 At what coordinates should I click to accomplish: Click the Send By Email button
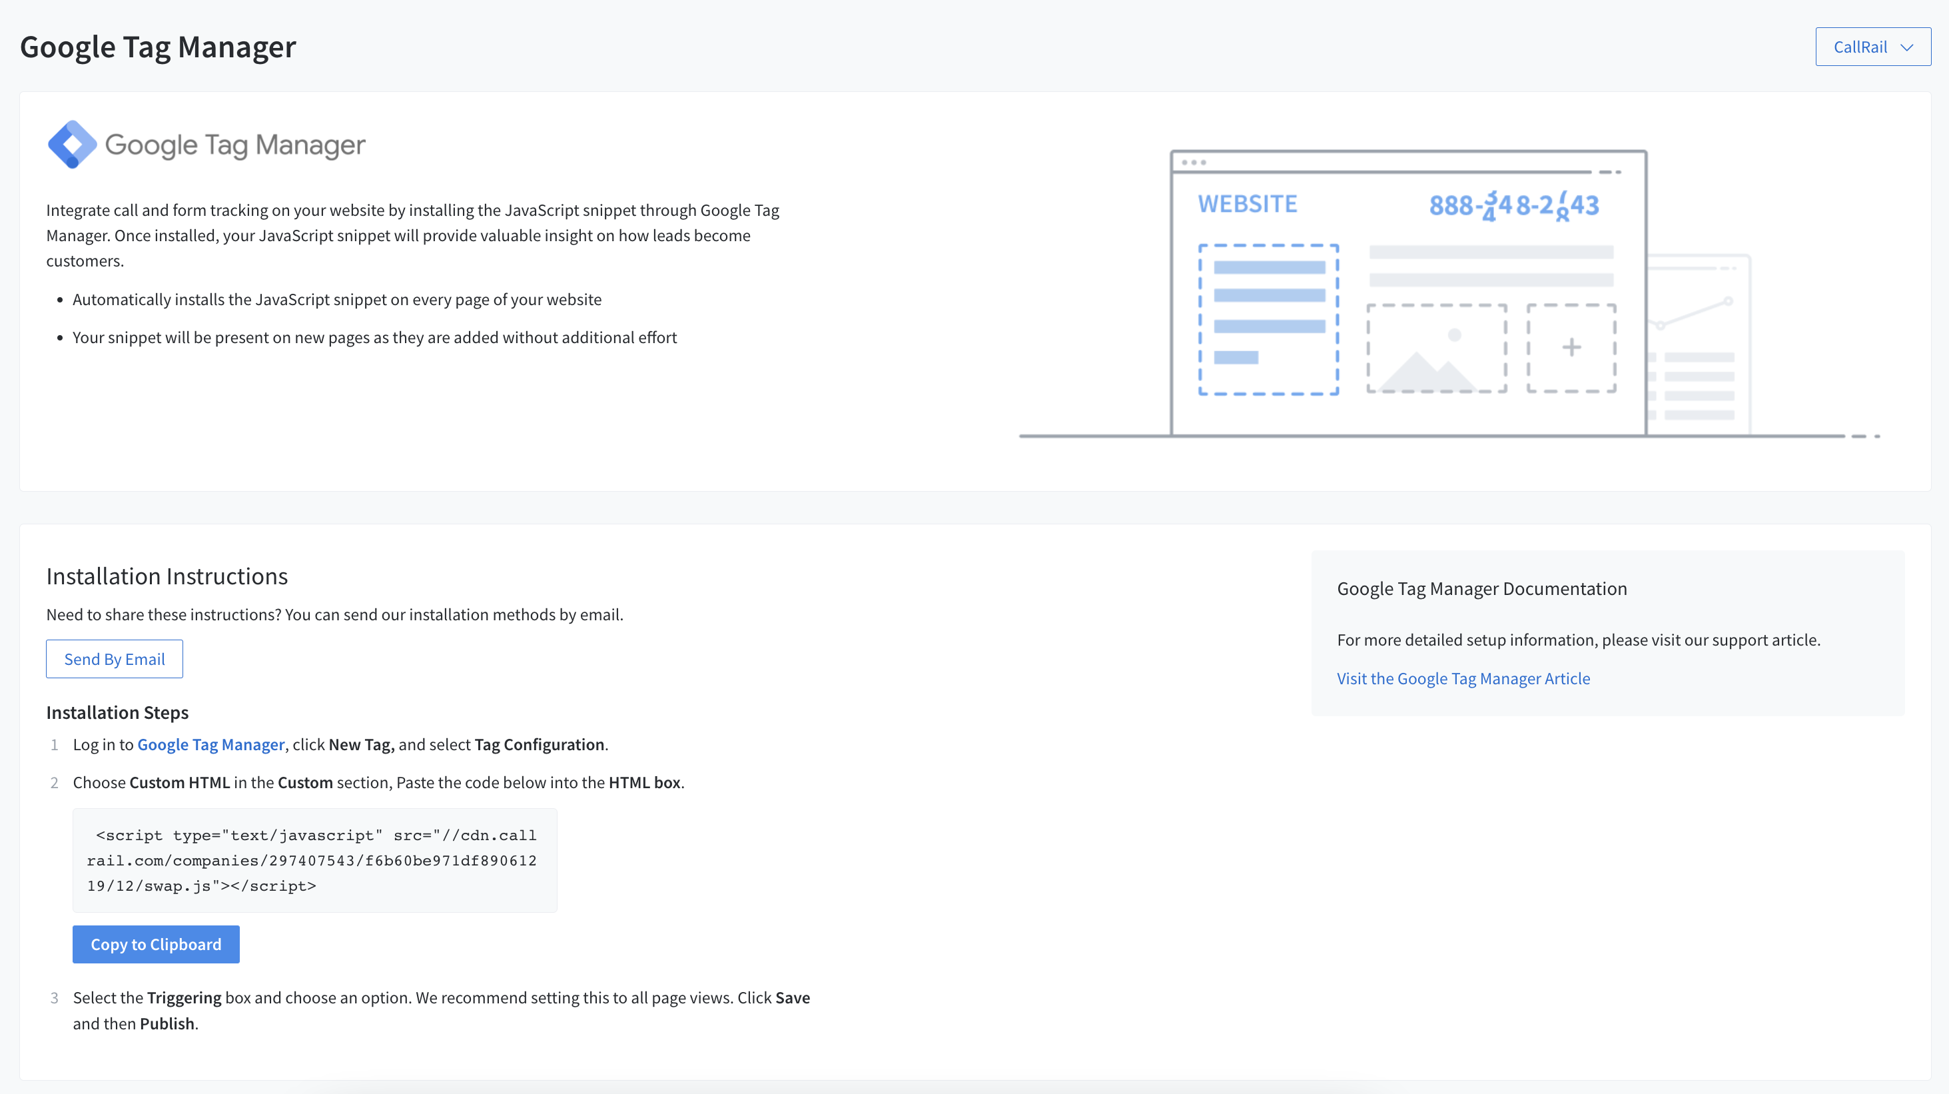point(115,659)
